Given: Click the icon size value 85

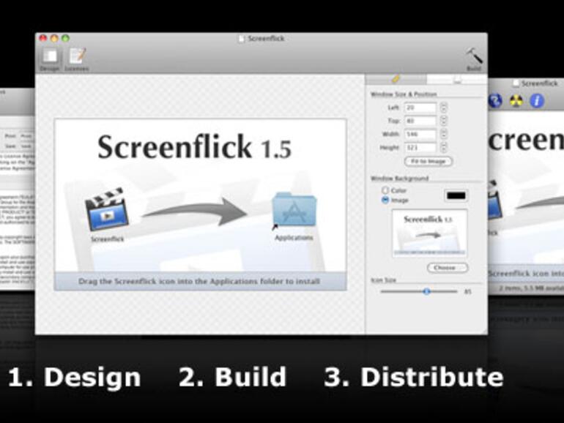Looking at the screenshot, I should pos(467,291).
